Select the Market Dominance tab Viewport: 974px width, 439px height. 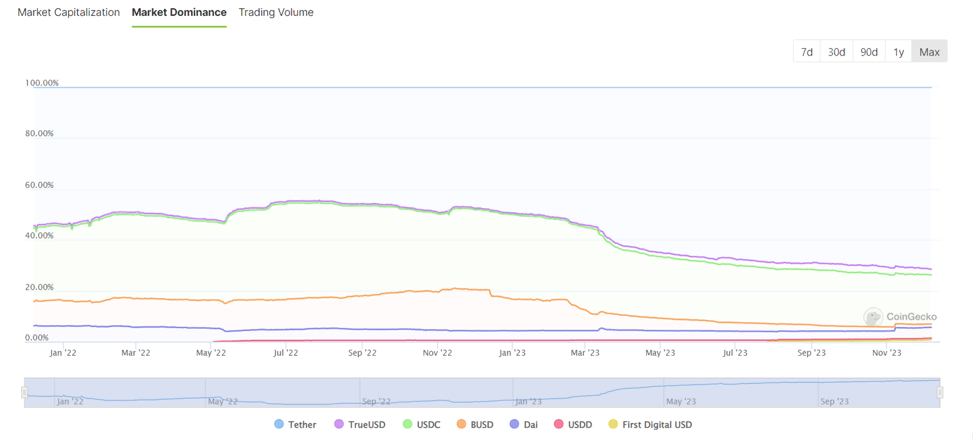[179, 12]
